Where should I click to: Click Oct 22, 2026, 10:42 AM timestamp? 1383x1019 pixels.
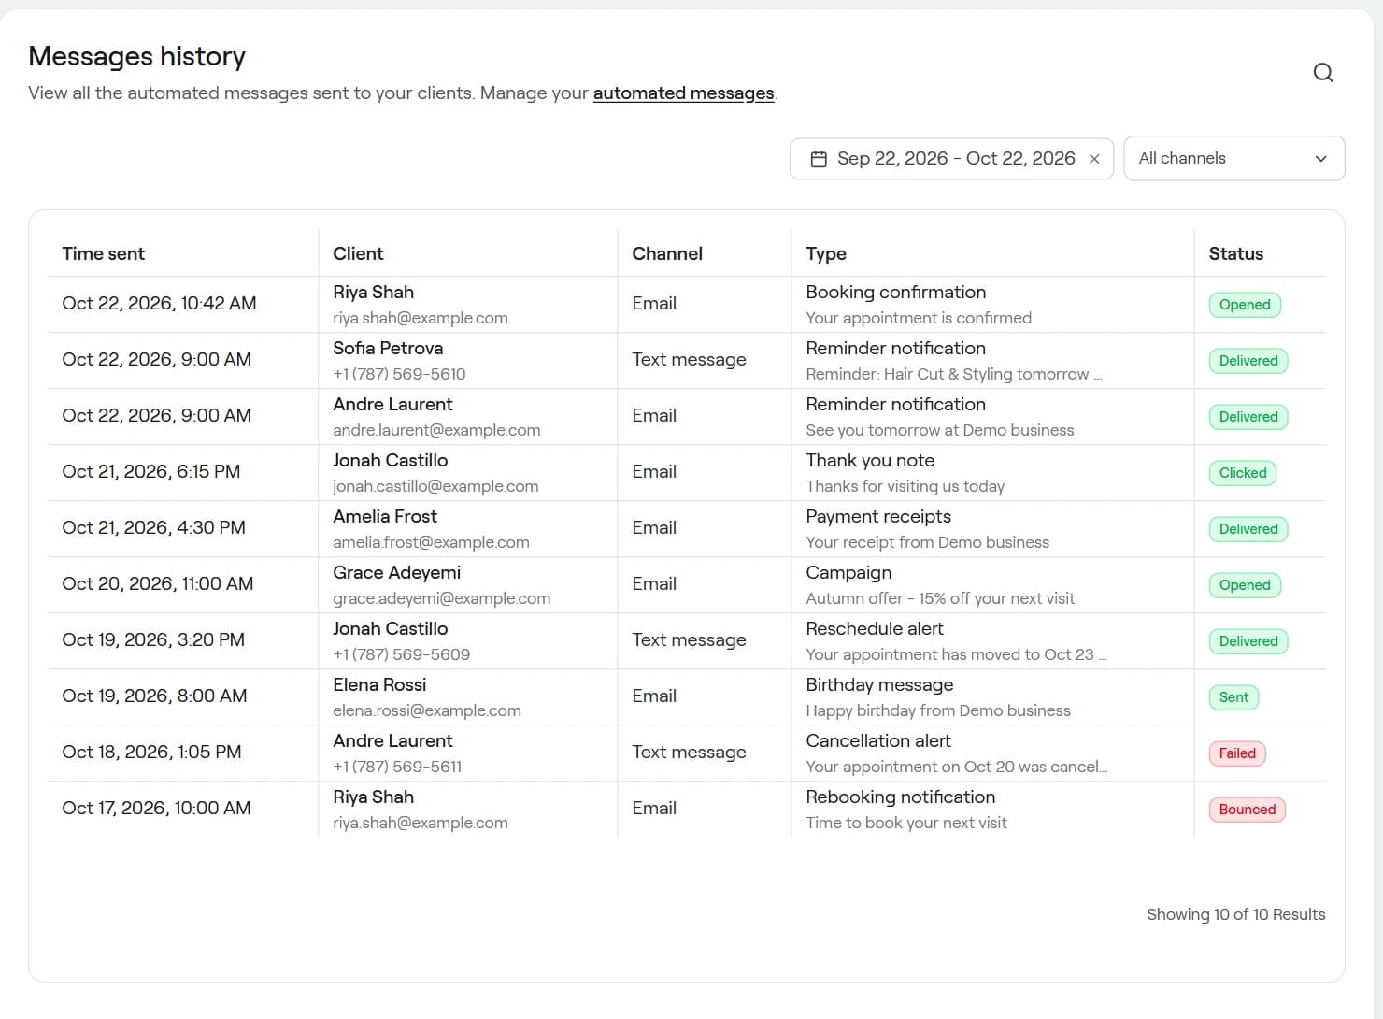click(x=159, y=303)
